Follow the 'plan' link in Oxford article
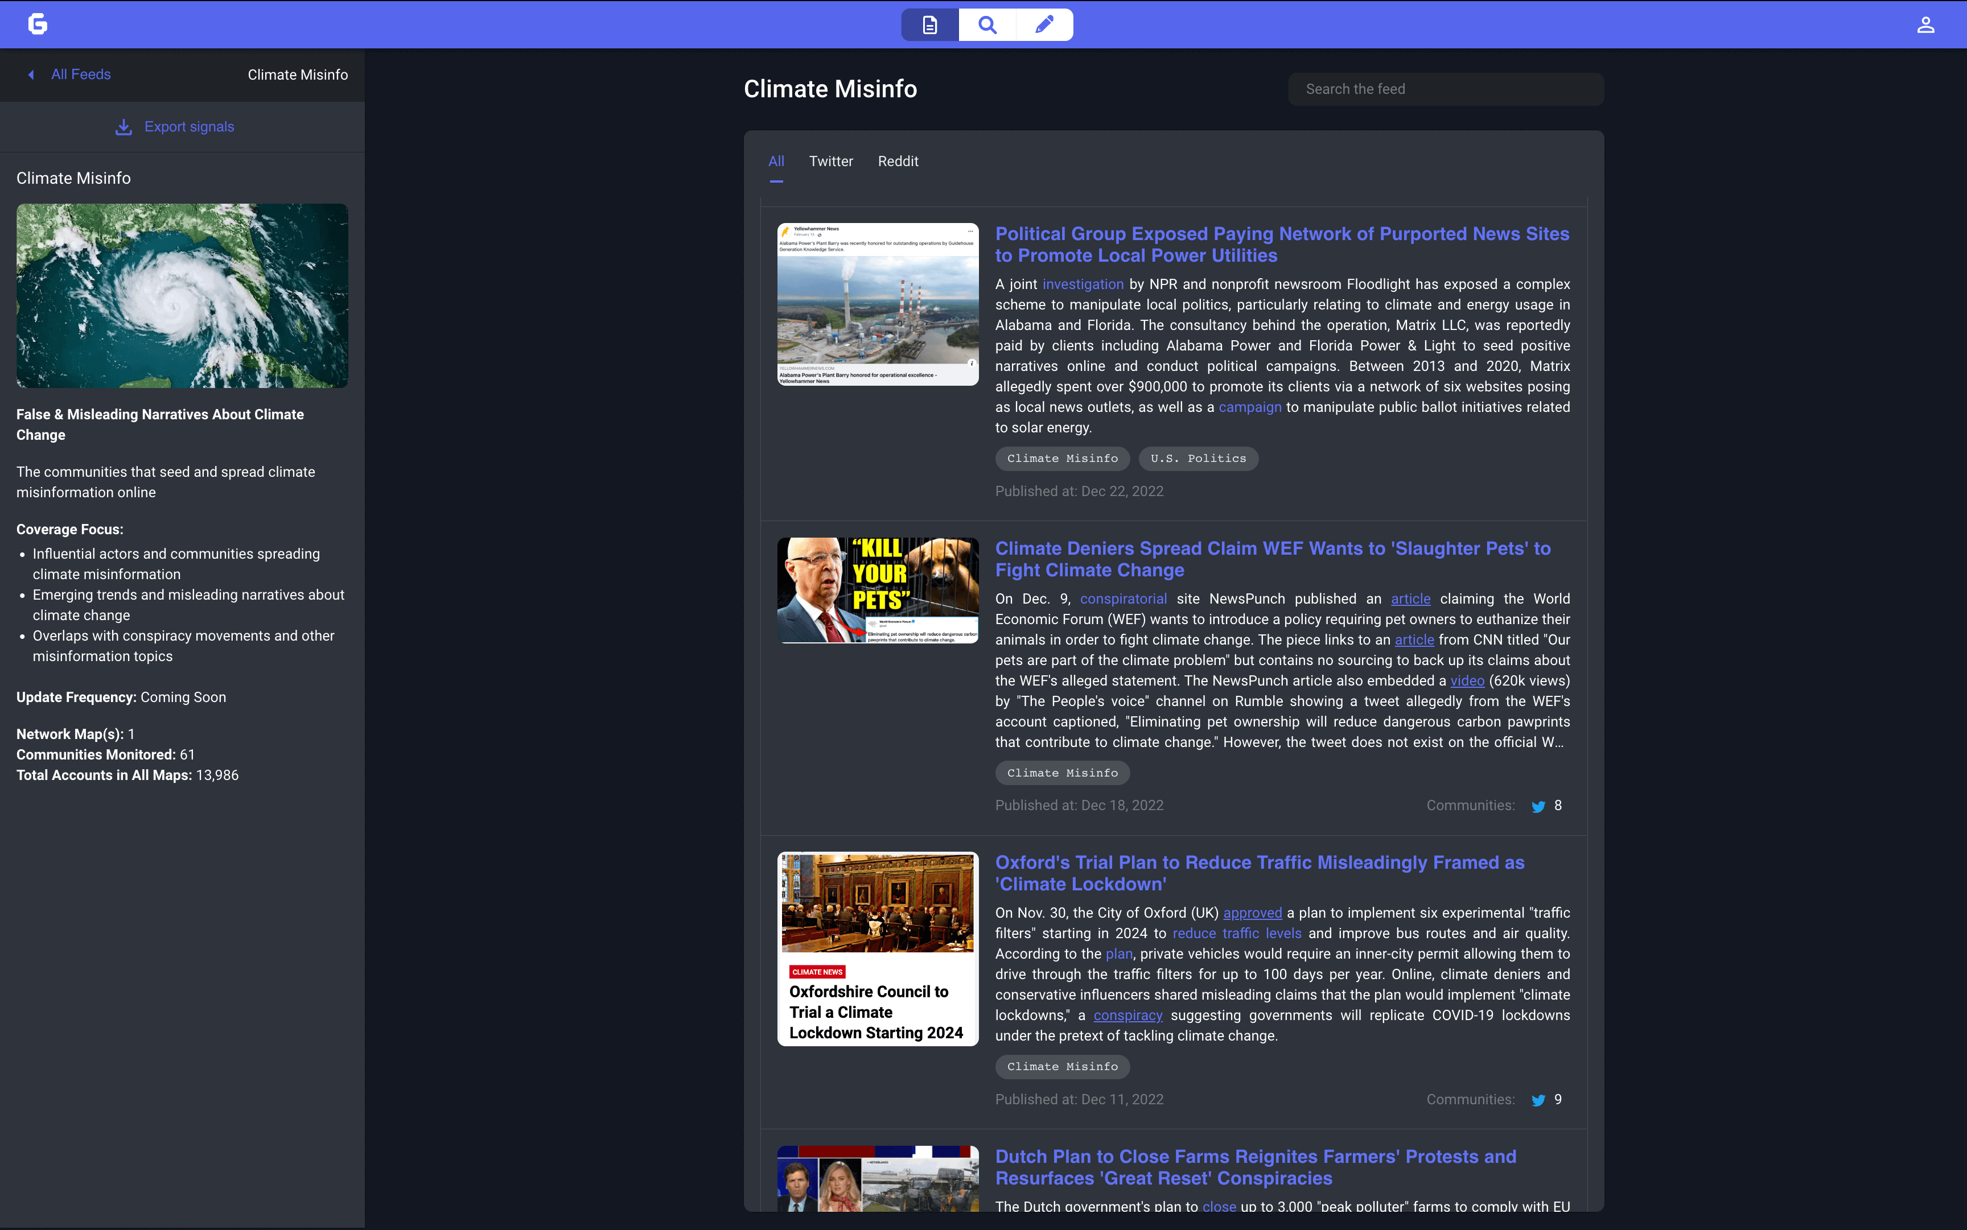 (x=1118, y=954)
